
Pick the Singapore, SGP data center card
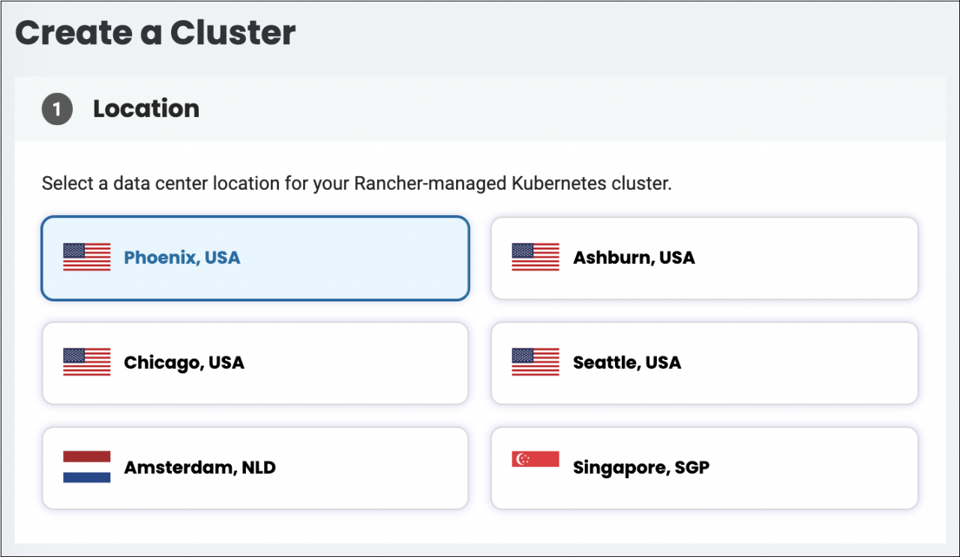[x=704, y=468]
